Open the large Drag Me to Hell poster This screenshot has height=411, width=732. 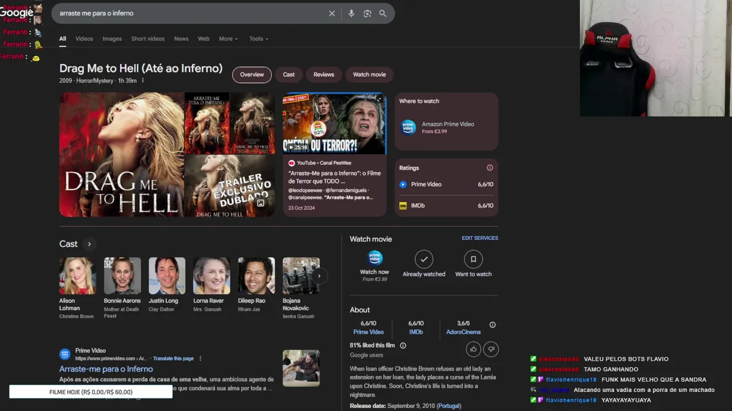click(121, 155)
